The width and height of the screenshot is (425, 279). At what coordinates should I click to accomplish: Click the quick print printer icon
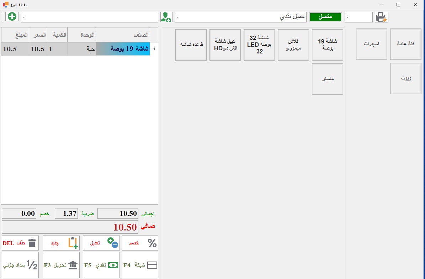pos(381,17)
